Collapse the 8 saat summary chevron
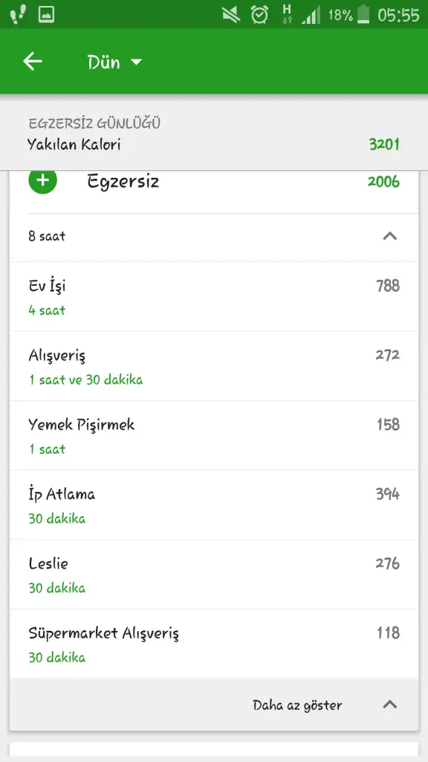The image size is (428, 762). pyautogui.click(x=389, y=237)
